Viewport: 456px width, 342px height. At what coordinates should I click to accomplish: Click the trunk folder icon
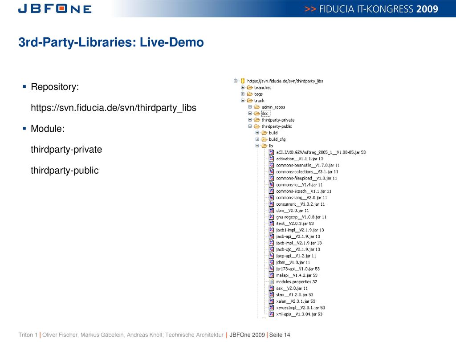[250, 100]
